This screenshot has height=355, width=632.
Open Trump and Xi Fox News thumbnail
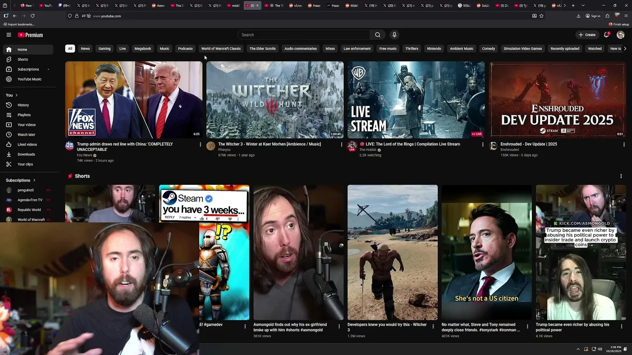coord(134,100)
